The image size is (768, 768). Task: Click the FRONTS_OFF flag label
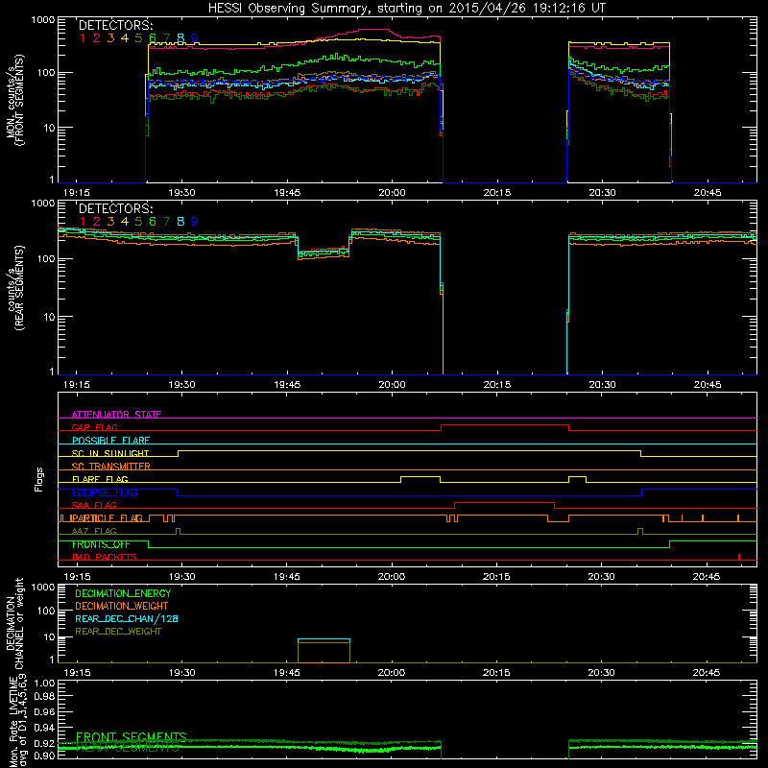[101, 544]
